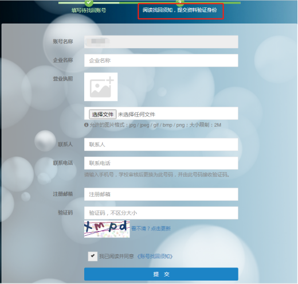
Task: Click the 填写待找回账号 step label
Action: point(89,10)
